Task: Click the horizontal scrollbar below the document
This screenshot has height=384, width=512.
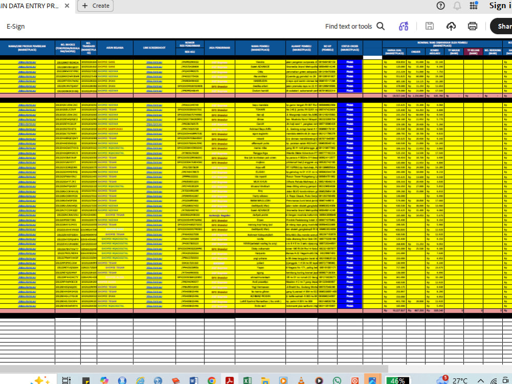Action: (194, 369)
